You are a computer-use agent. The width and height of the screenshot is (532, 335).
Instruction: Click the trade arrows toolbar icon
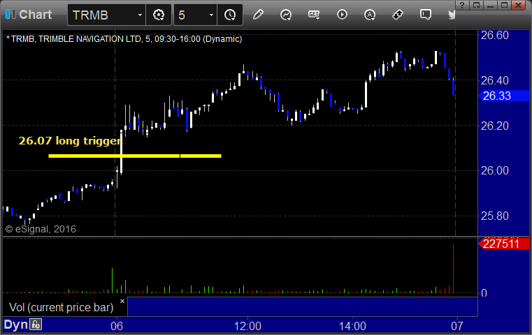click(397, 15)
